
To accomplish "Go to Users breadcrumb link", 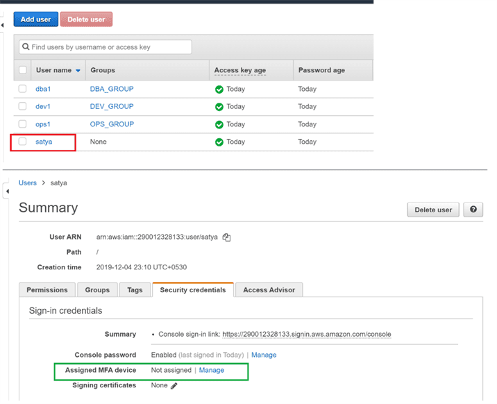I will click(28, 183).
